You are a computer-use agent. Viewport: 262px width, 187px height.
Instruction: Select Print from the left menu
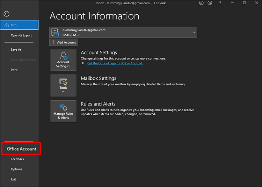(14, 70)
